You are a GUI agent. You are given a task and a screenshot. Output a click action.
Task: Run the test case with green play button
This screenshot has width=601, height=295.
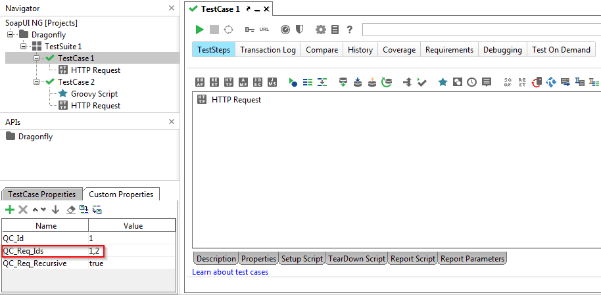point(199,30)
